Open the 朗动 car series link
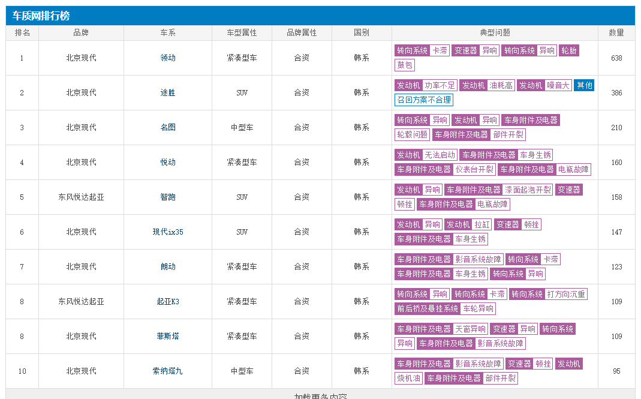641x399 pixels. 168,267
